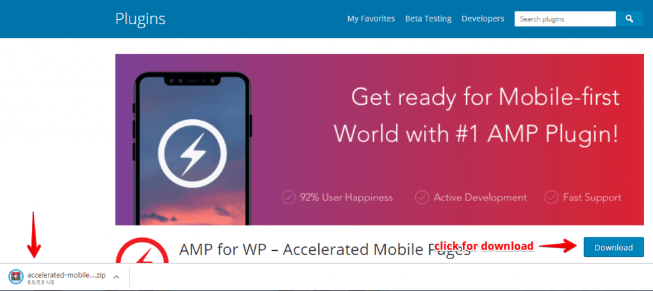
Task: Open My Favorites in the header
Action: 371,19
